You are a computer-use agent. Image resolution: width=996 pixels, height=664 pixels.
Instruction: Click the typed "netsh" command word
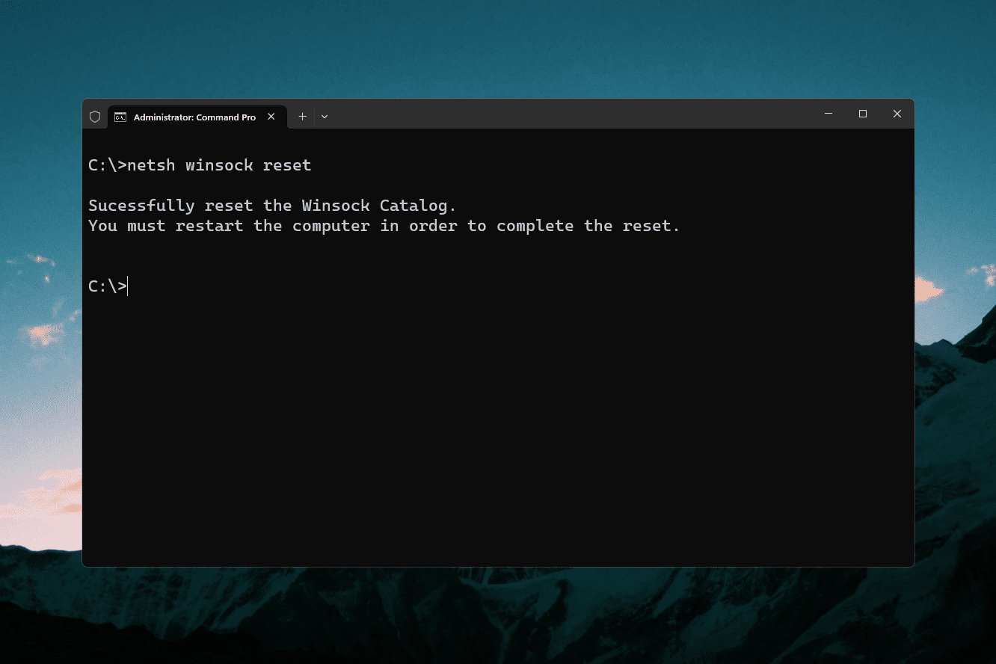click(x=151, y=165)
